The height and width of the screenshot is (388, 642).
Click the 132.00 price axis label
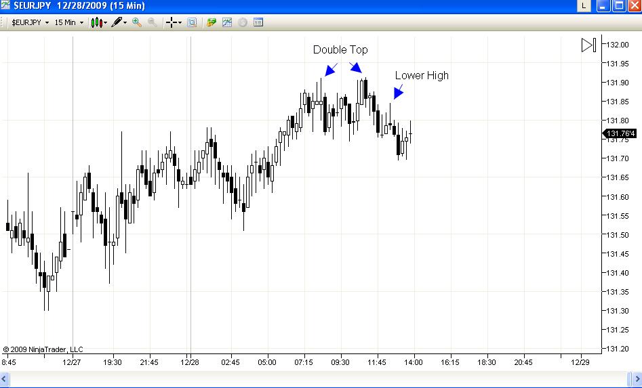(x=618, y=45)
